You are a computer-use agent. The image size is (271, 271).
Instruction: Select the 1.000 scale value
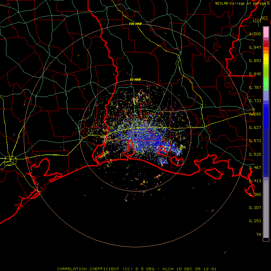pos(255,34)
